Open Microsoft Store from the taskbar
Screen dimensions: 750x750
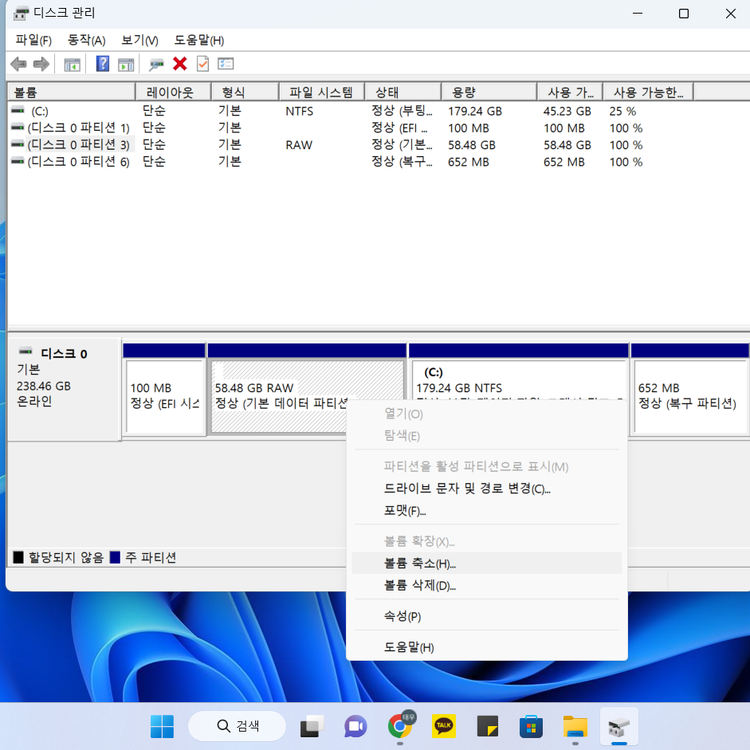531,726
